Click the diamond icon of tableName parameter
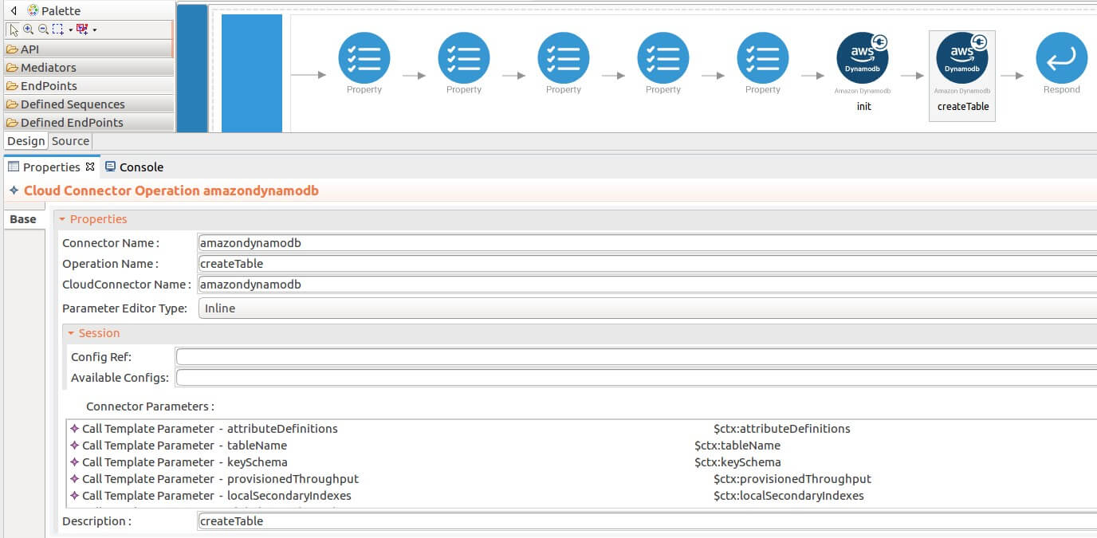The width and height of the screenshot is (1097, 538). 75,446
